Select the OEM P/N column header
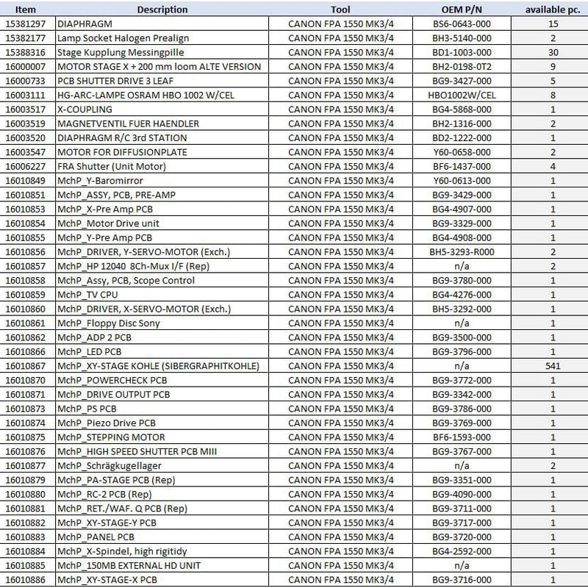588x588 pixels. (x=462, y=10)
